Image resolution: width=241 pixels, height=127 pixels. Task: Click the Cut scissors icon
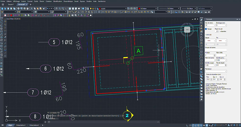point(32,9)
